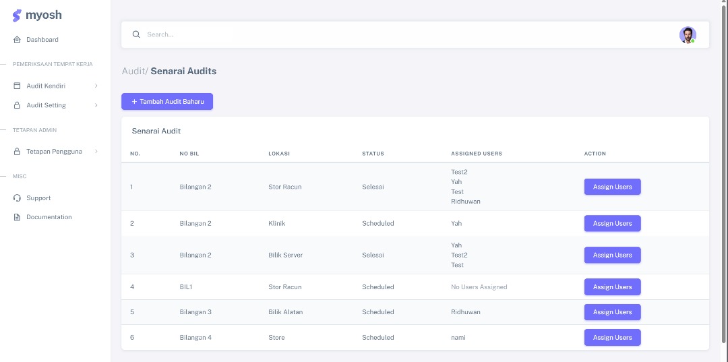Open the user profile avatar
The width and height of the screenshot is (728, 362).
(687, 35)
